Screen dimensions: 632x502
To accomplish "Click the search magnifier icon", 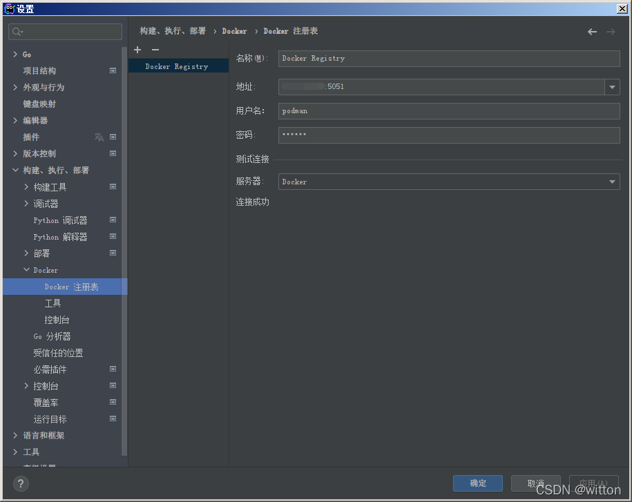I will tap(17, 32).
